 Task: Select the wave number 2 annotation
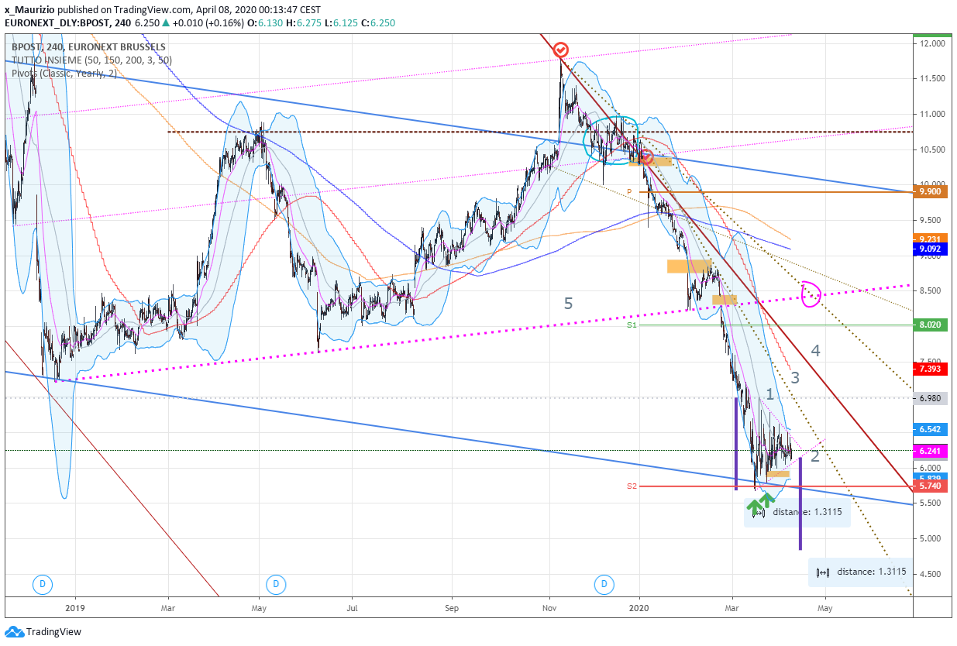[x=815, y=456]
